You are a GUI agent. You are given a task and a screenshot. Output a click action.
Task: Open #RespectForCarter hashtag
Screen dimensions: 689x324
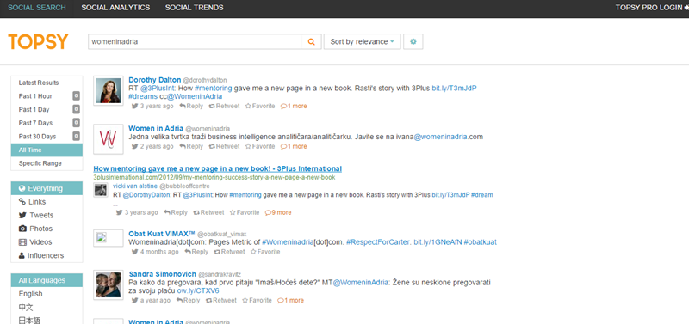379,242
